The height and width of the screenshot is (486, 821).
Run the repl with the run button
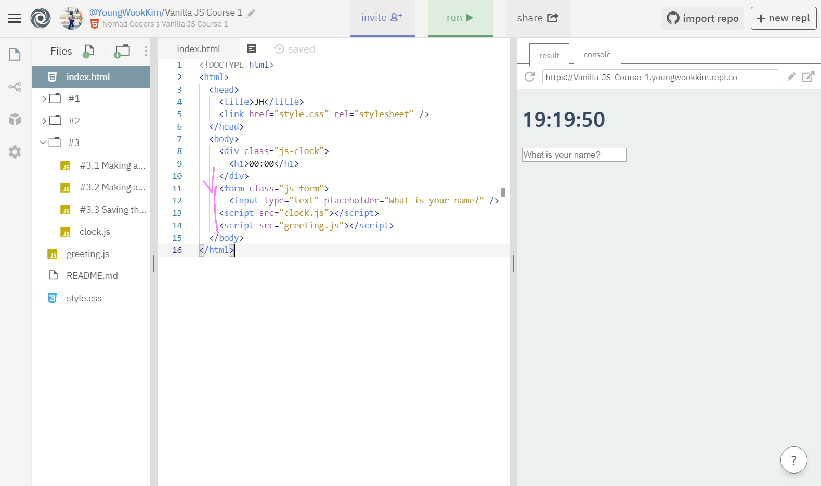click(460, 18)
